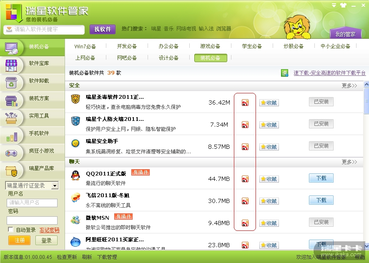Select the 炒股必备 tab

294,46
